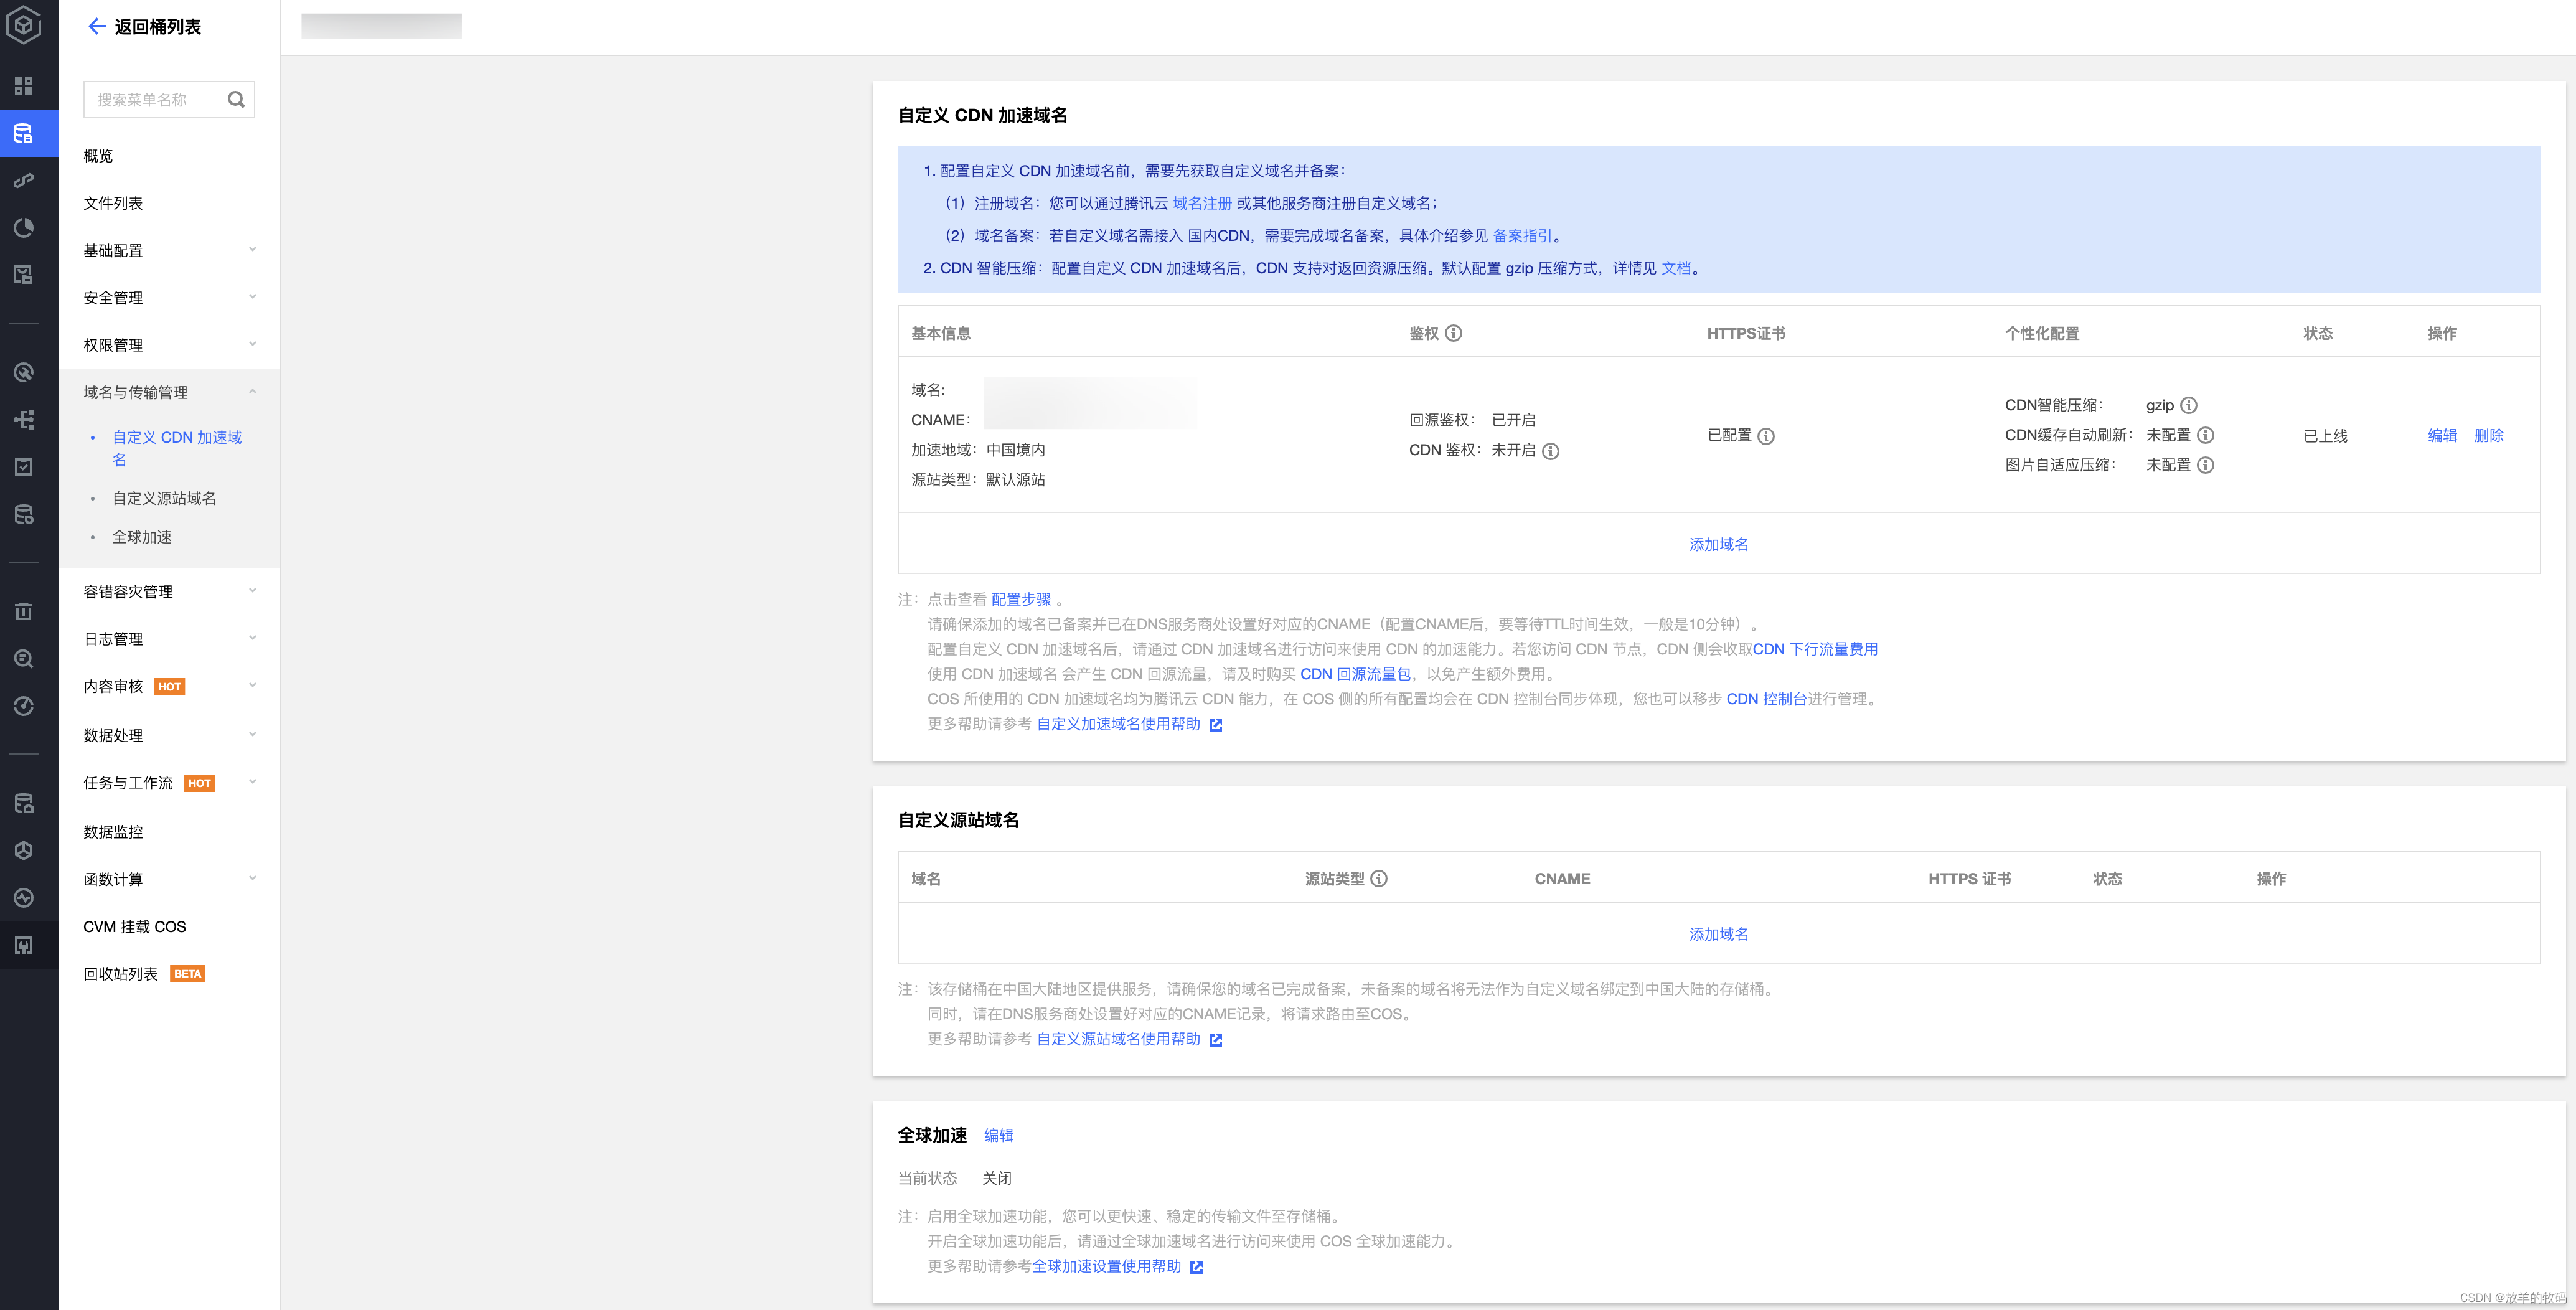Expand the 容错容灾管理 menu
Image resolution: width=2576 pixels, height=1310 pixels.
(x=169, y=591)
